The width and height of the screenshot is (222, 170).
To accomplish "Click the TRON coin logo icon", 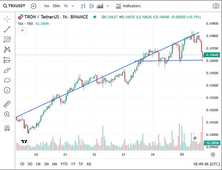I will click(21, 17).
